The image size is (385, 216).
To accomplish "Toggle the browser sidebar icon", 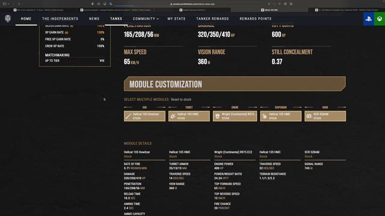I will click(4, 4).
